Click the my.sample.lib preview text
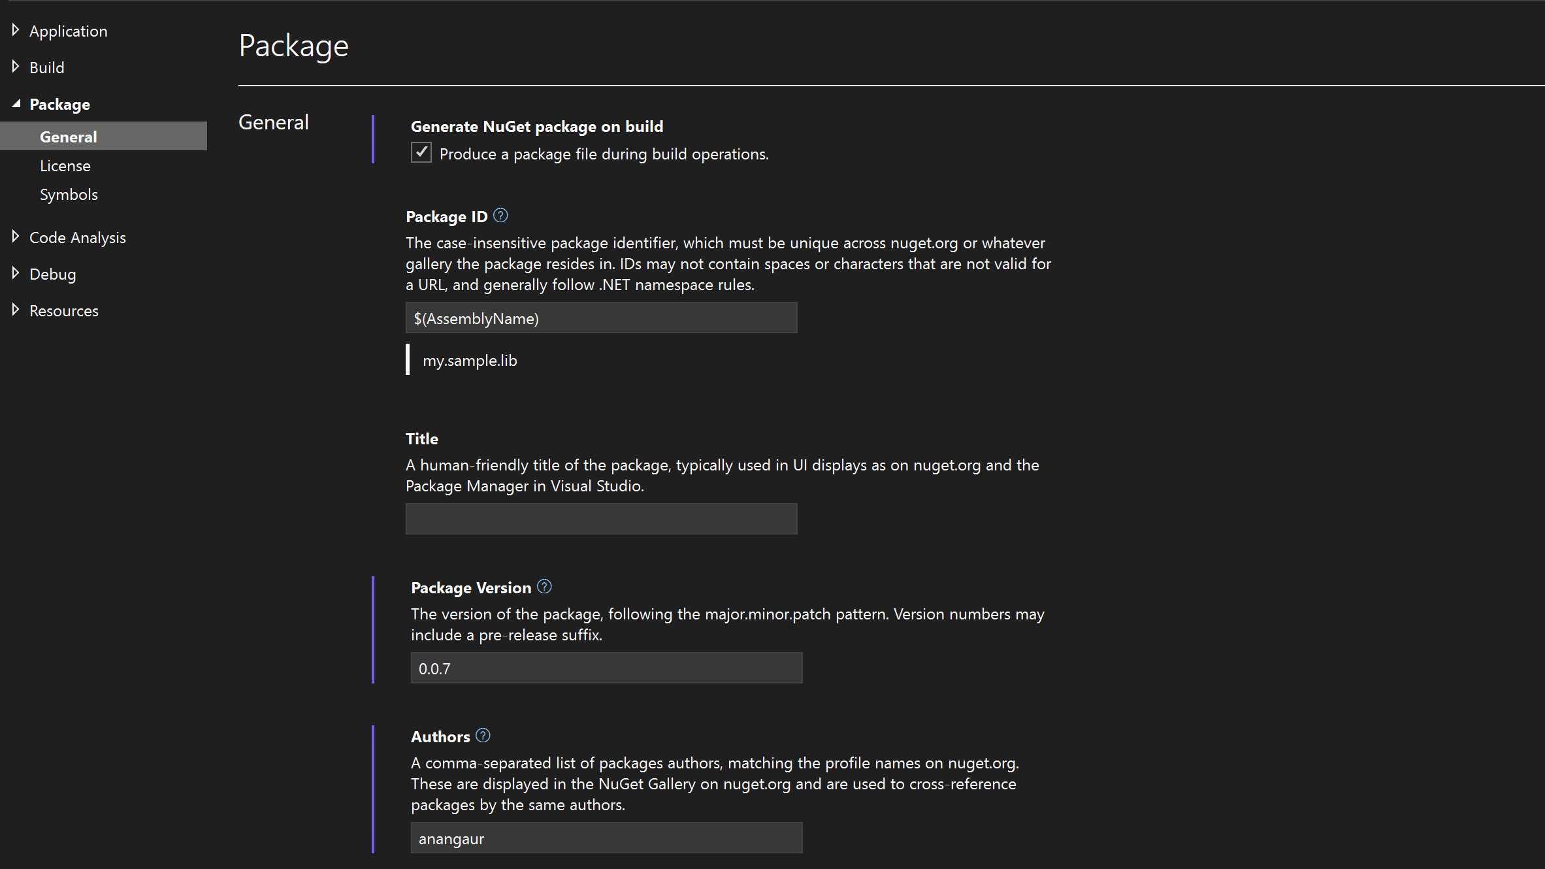Screen dimensions: 1545x869 470,360
